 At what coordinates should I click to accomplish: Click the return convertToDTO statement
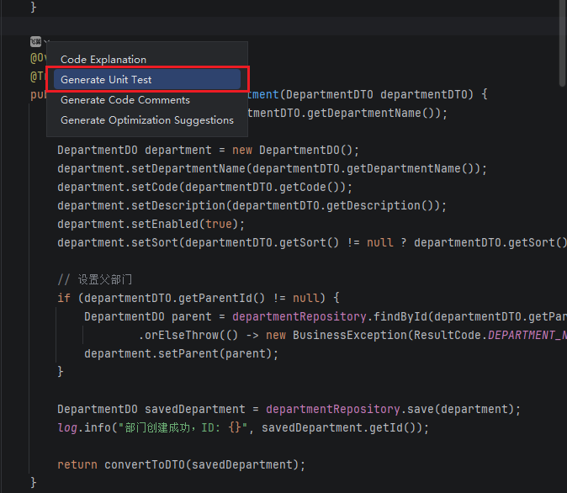(x=181, y=465)
